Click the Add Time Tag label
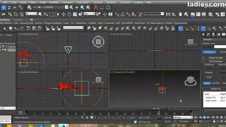 pos(144,122)
